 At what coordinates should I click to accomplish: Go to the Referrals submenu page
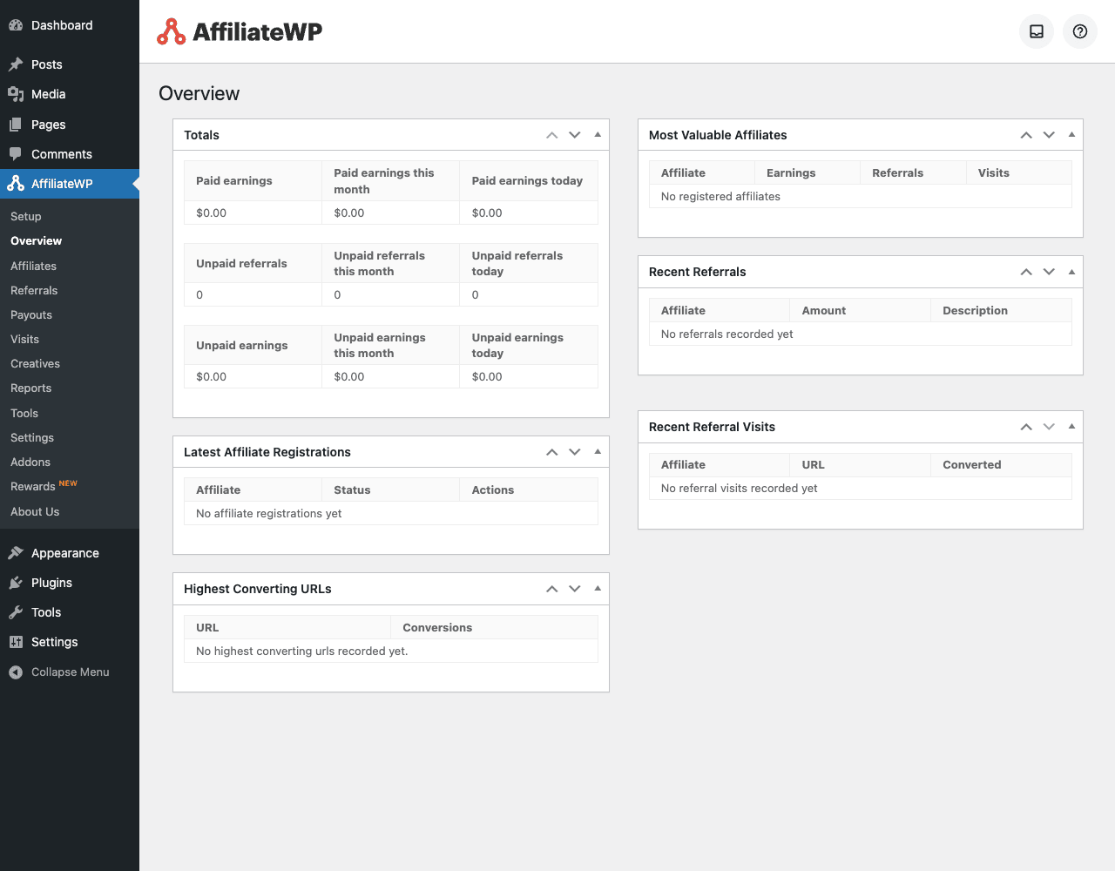[x=70, y=290]
